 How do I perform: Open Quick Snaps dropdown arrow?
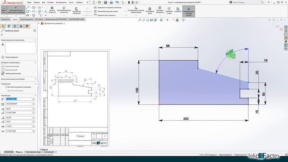coord(160,16)
